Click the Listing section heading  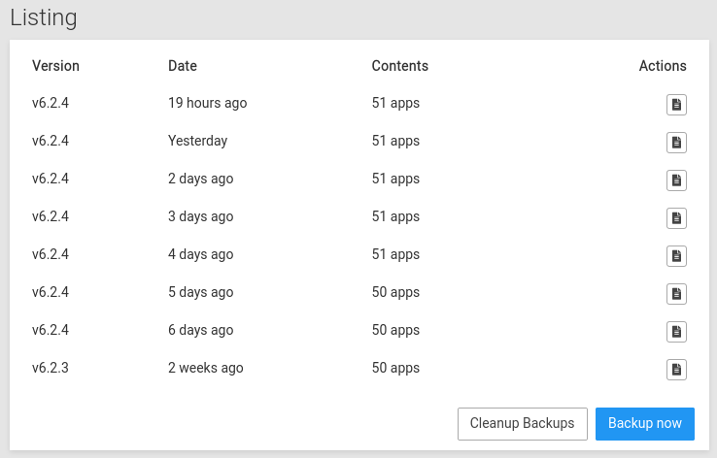43,17
